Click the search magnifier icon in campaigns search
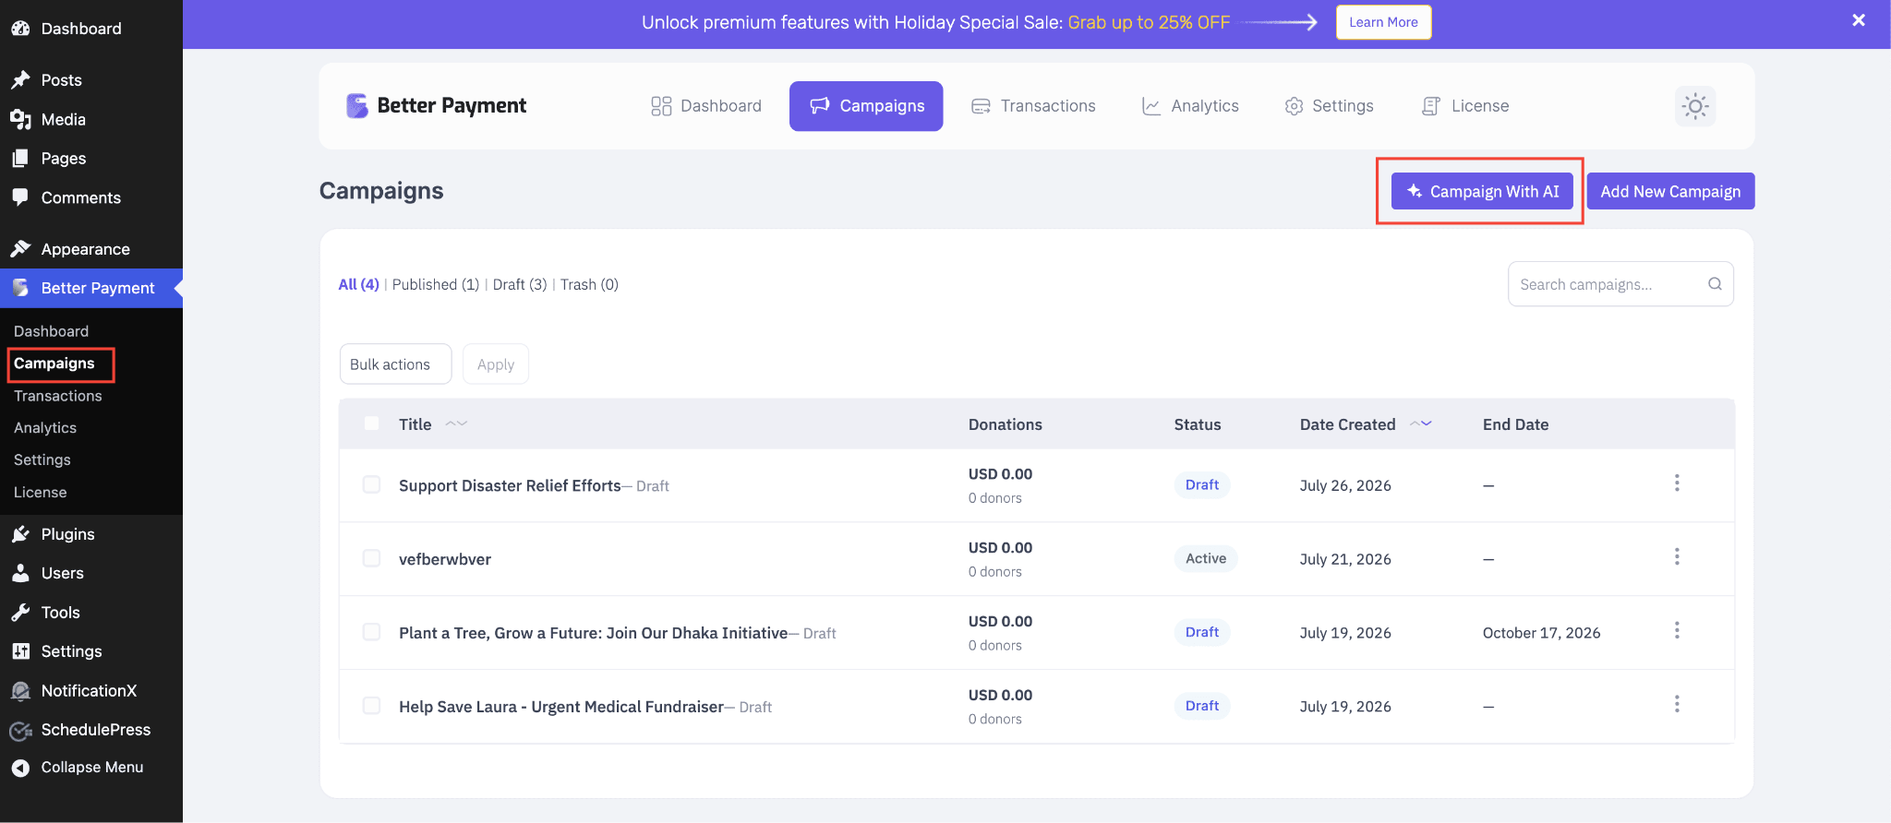1891x823 pixels. [1715, 284]
